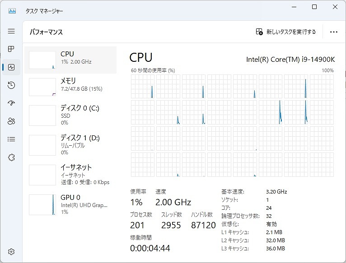Open the three-dot more options menu
Screen dimensions: 346x263
(334, 32)
